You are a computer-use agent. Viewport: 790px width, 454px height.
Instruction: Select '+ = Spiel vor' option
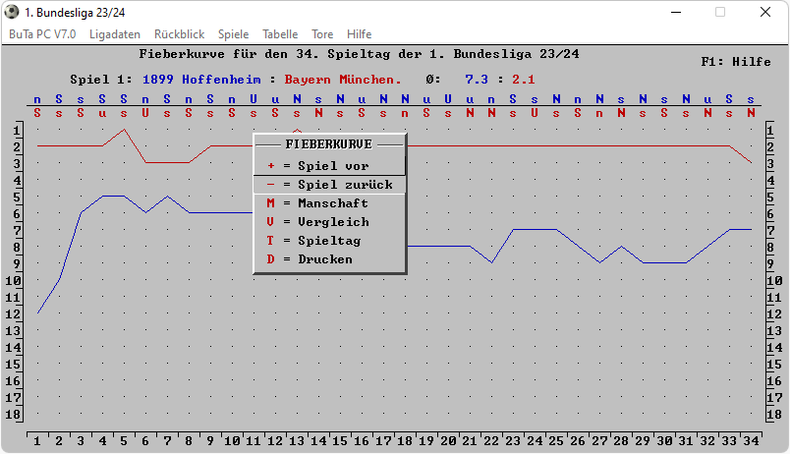pyautogui.click(x=329, y=166)
